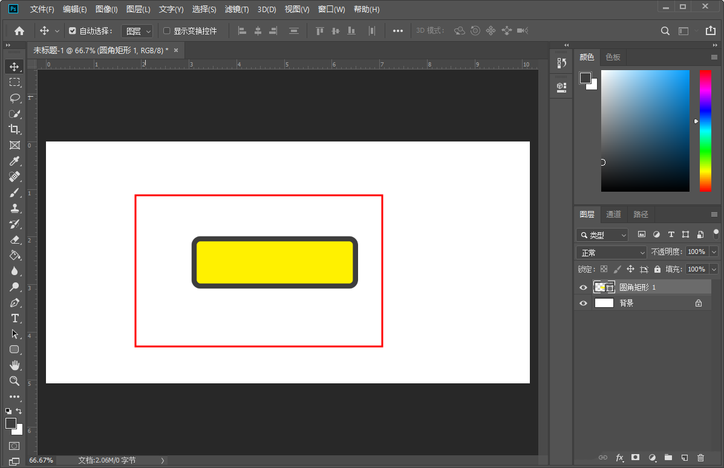This screenshot has height=468, width=724.
Task: Select the Eyedropper tool
Action: [15, 161]
